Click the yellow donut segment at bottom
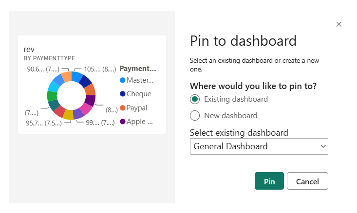The width and height of the screenshot is (357, 213). click(x=68, y=115)
